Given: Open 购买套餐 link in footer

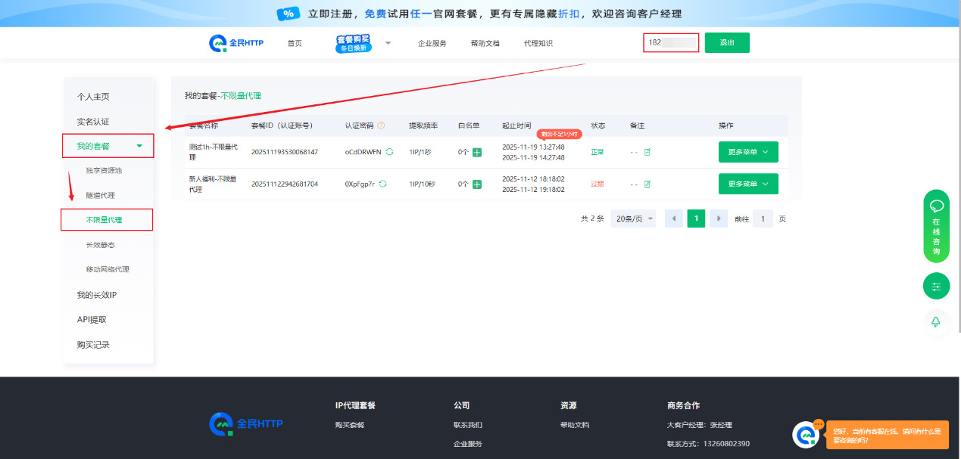Looking at the screenshot, I should pos(350,425).
